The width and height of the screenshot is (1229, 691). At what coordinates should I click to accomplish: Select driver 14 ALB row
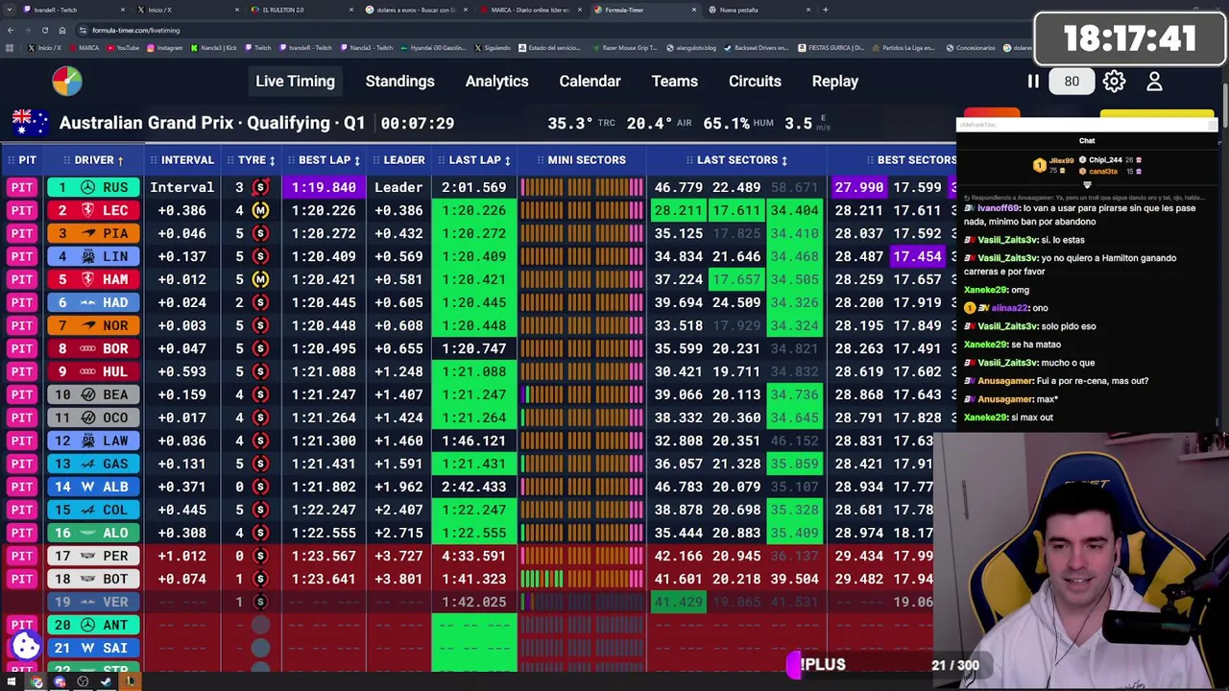pyautogui.click(x=94, y=487)
